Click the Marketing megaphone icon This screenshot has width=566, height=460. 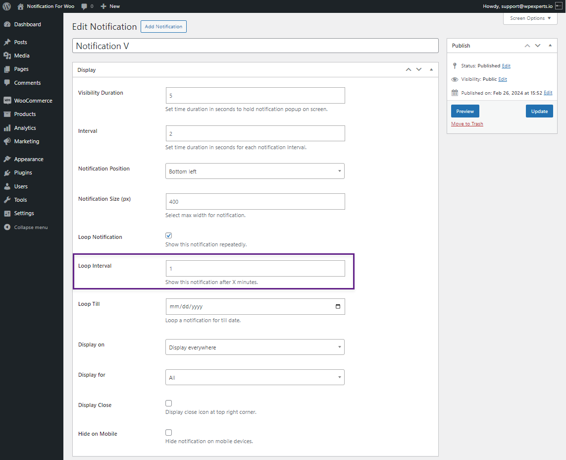pyautogui.click(x=7, y=141)
